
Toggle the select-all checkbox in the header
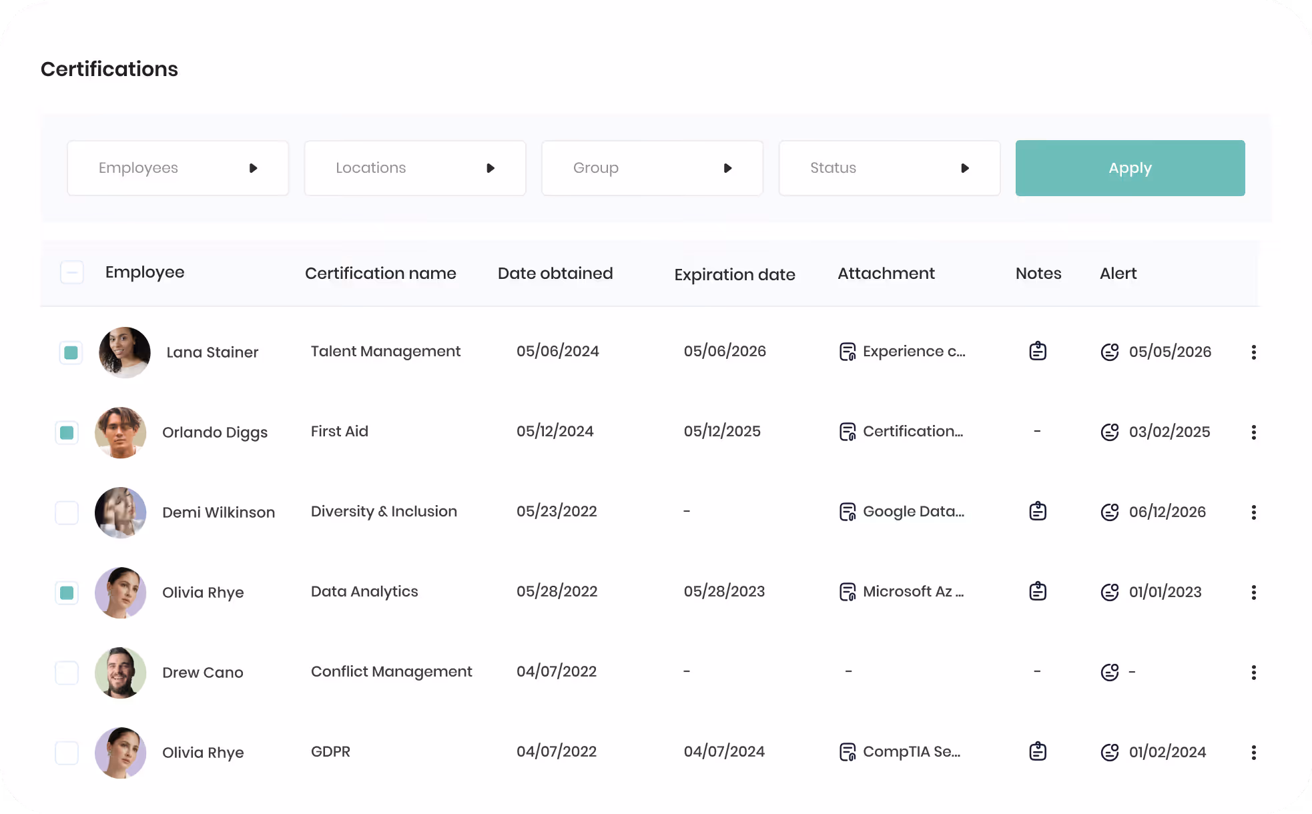tap(71, 272)
